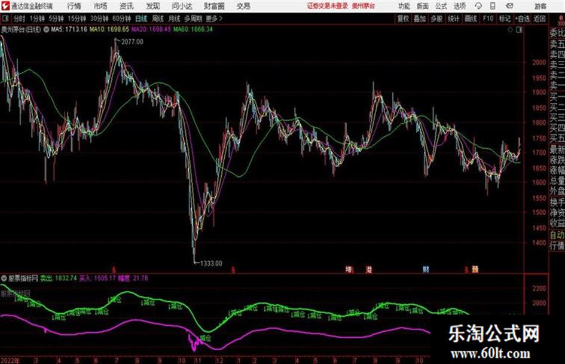This screenshot has height=364, width=565.
Task: Switch to the 1分钟 period tab
Action: click(x=36, y=19)
